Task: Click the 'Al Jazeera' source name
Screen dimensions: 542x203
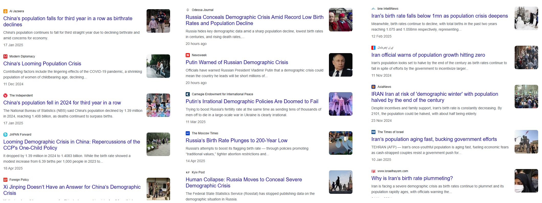Action: [x=17, y=11]
